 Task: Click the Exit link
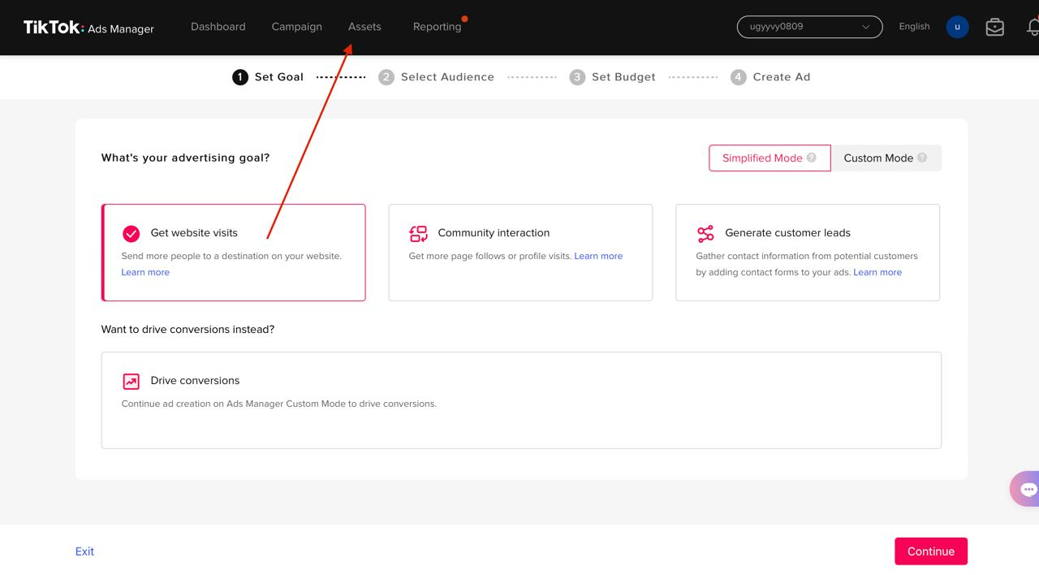(x=84, y=551)
